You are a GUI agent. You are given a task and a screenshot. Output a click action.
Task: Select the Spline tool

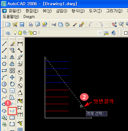[x=4, y=97]
